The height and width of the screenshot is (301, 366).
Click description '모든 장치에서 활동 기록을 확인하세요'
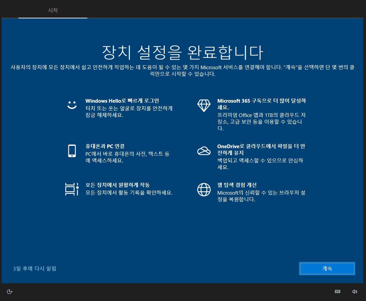point(129,193)
